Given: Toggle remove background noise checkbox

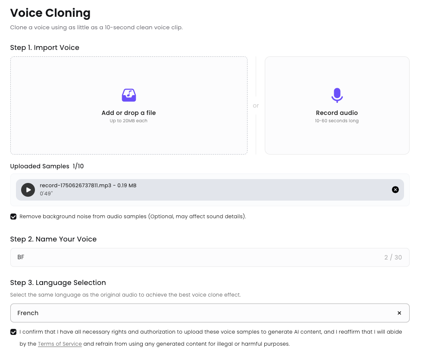Looking at the screenshot, I should tap(13, 217).
